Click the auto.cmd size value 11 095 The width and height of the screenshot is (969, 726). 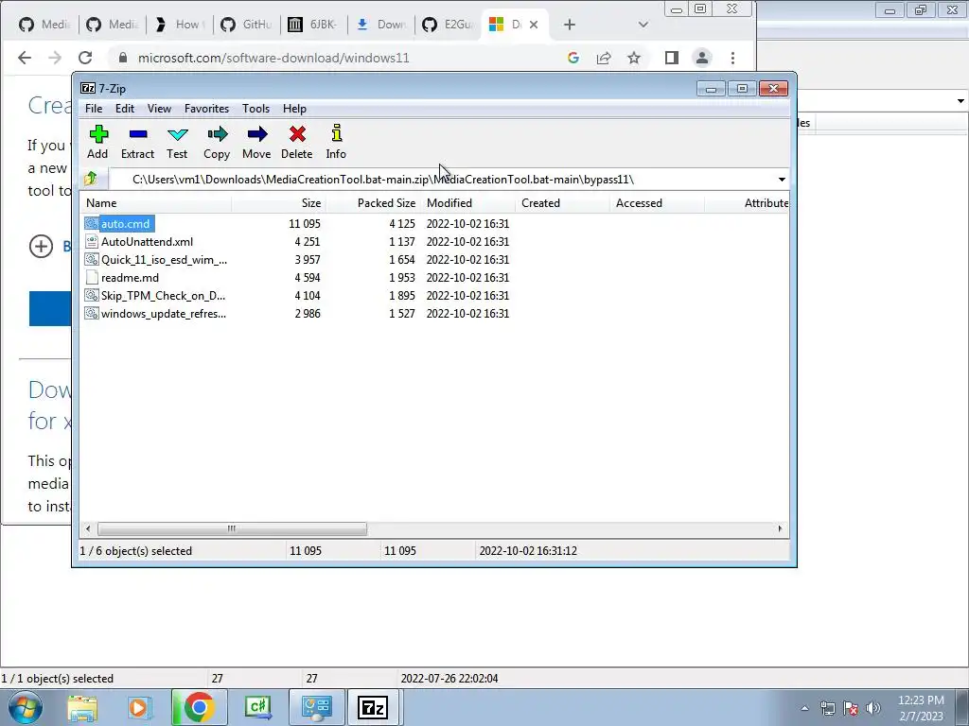click(304, 223)
